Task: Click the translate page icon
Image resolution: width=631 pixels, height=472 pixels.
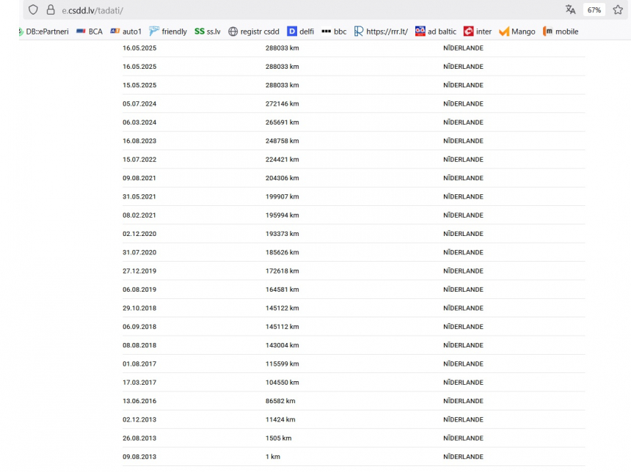Action: (570, 10)
